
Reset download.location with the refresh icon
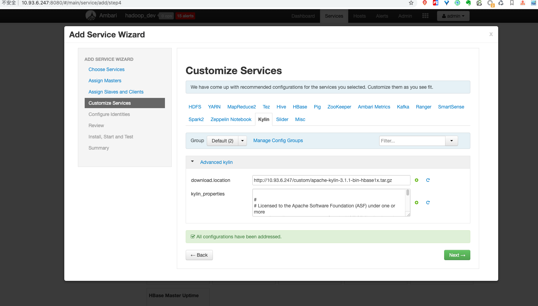coord(428,180)
